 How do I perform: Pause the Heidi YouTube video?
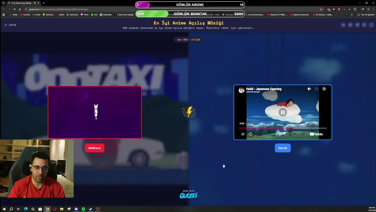tap(283, 112)
